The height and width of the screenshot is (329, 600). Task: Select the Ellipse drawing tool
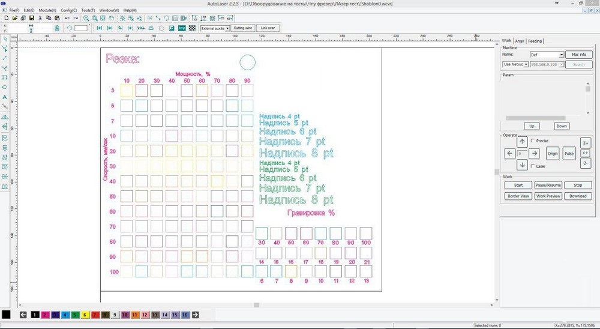5,87
